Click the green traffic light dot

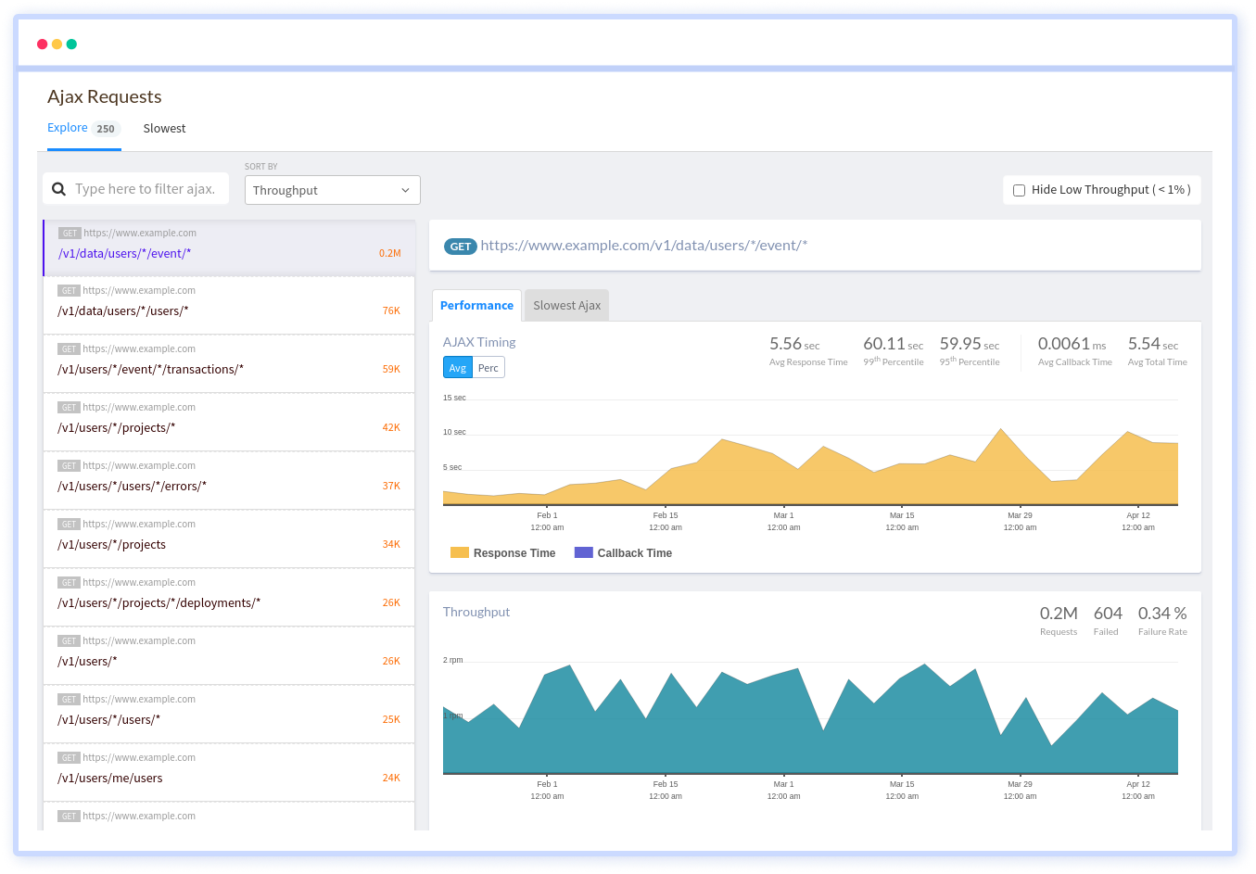pyautogui.click(x=70, y=44)
